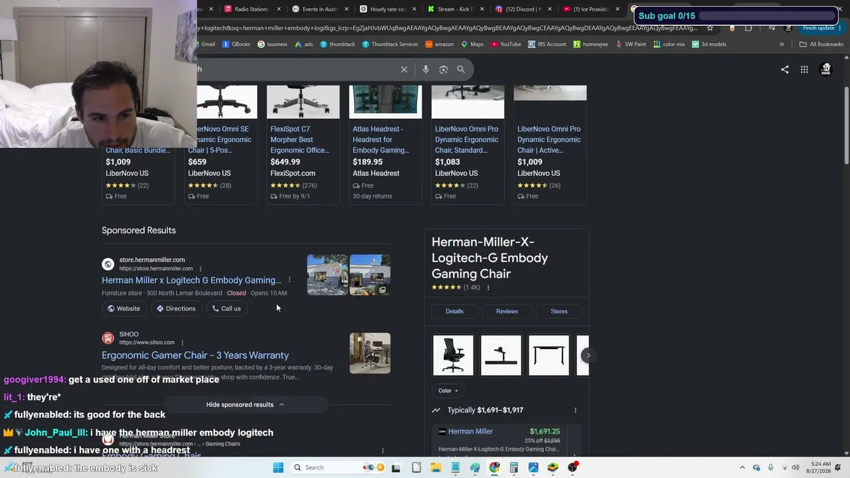
Task: Open the YouTube bookmark
Action: coord(506,44)
